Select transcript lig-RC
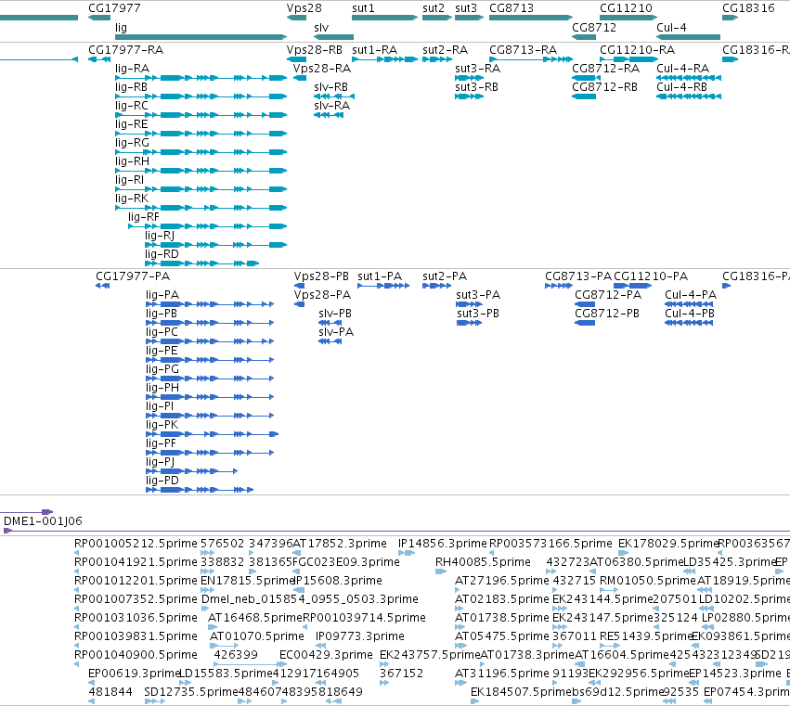 tap(201, 115)
